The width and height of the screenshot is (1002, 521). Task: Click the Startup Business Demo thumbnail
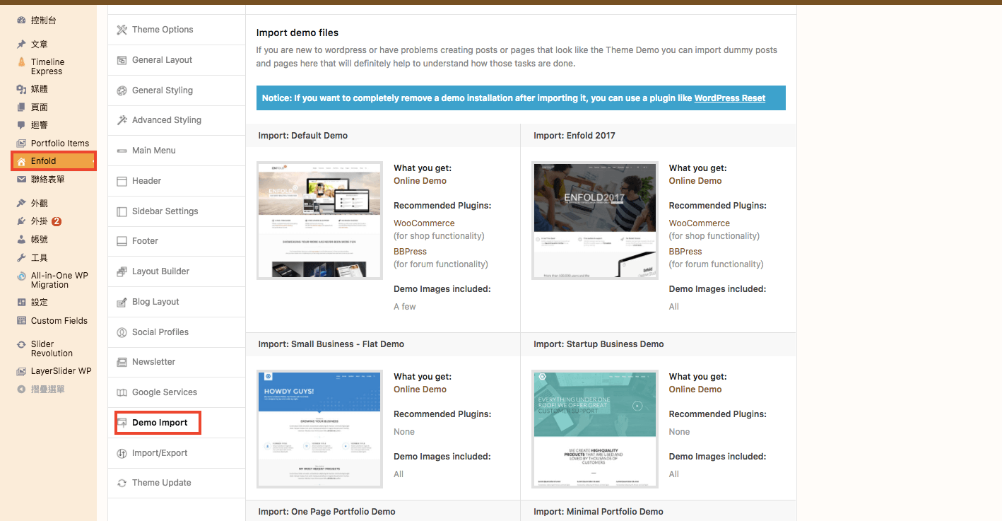click(595, 429)
